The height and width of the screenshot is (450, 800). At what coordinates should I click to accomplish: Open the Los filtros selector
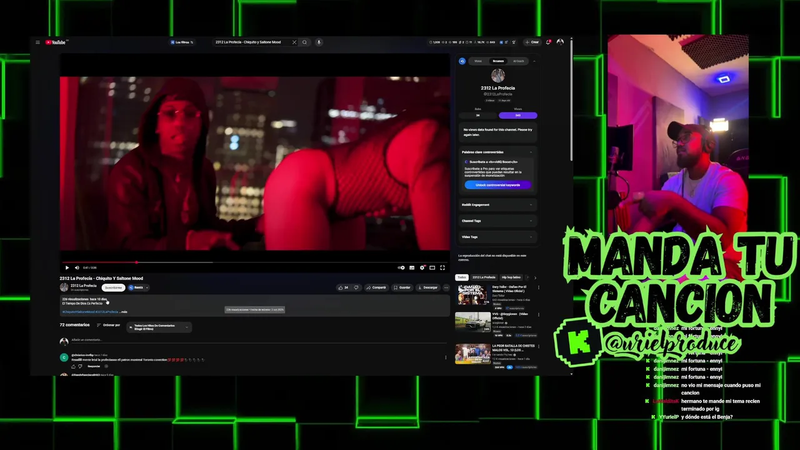point(182,42)
